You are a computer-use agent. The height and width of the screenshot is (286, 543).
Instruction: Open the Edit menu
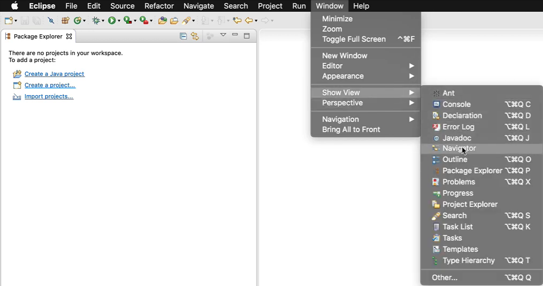coord(94,6)
